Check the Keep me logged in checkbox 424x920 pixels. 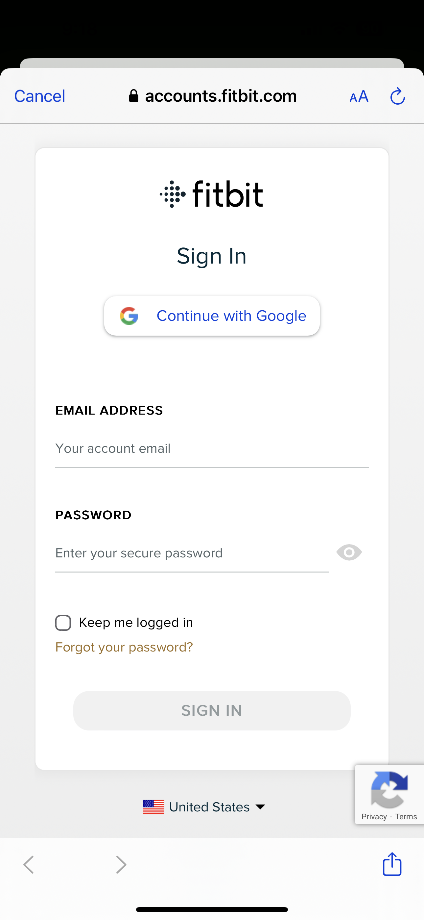[63, 623]
